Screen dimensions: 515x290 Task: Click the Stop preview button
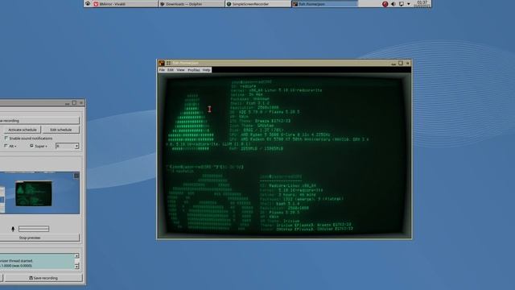39,238
